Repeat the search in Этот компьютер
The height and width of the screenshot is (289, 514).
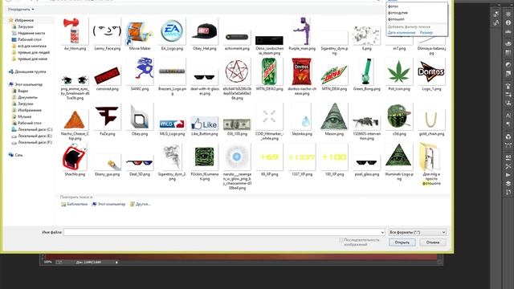(x=108, y=204)
